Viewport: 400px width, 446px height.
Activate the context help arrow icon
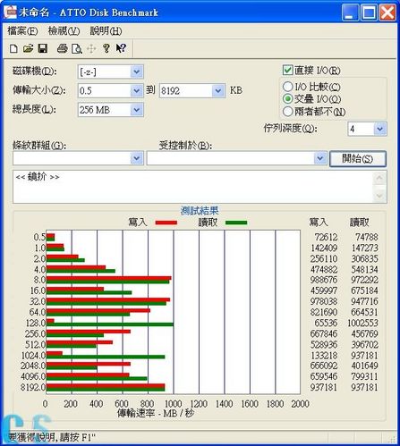pyautogui.click(x=121, y=48)
